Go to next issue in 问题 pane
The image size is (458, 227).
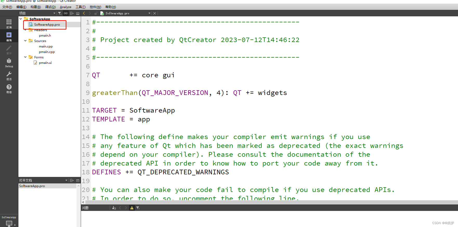tap(126, 208)
